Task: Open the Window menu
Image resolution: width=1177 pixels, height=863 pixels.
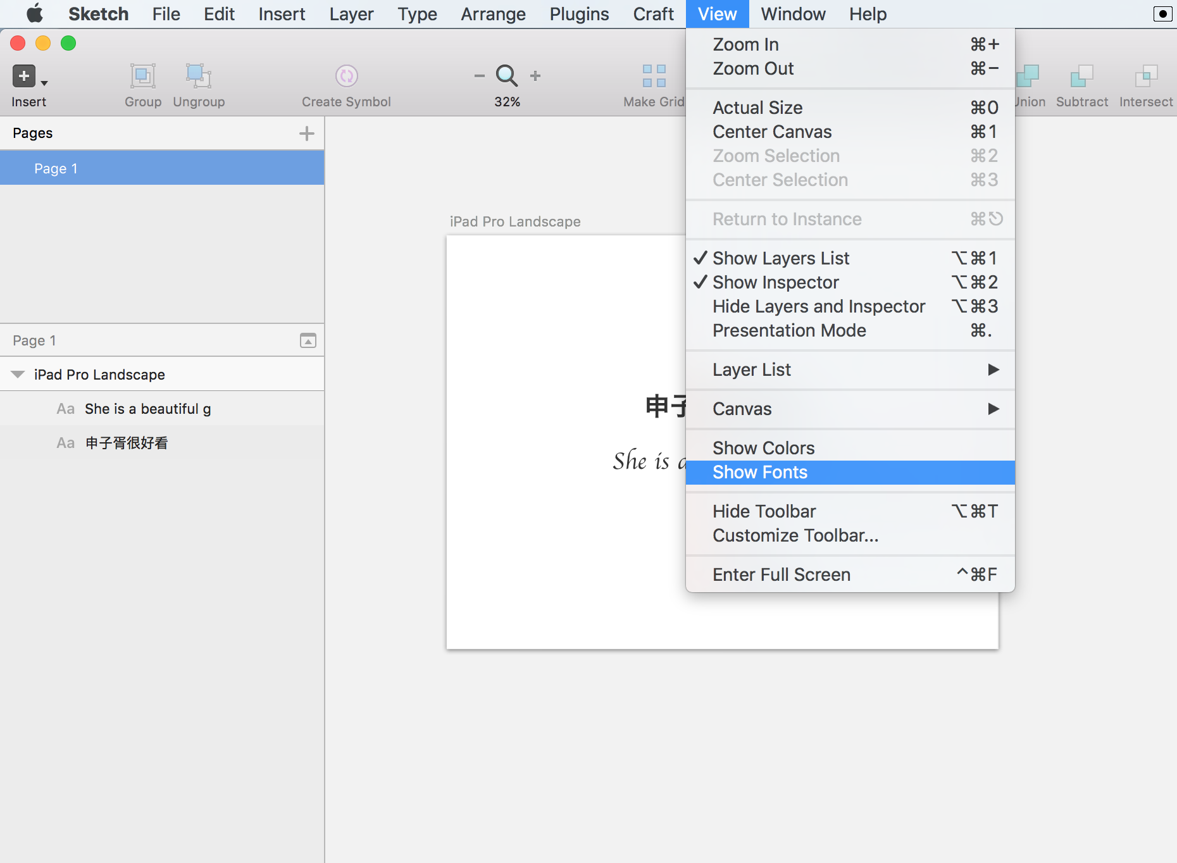Action: point(793,14)
